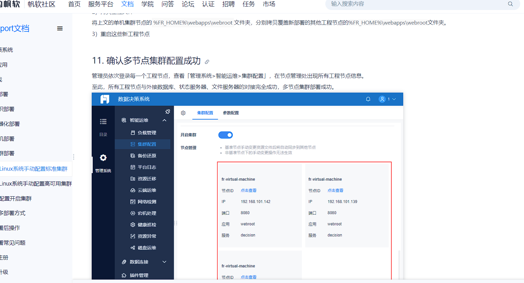Click the 数据决策系统 screenshot scrollbar
The width and height of the screenshot is (524, 283).
[x=399, y=265]
